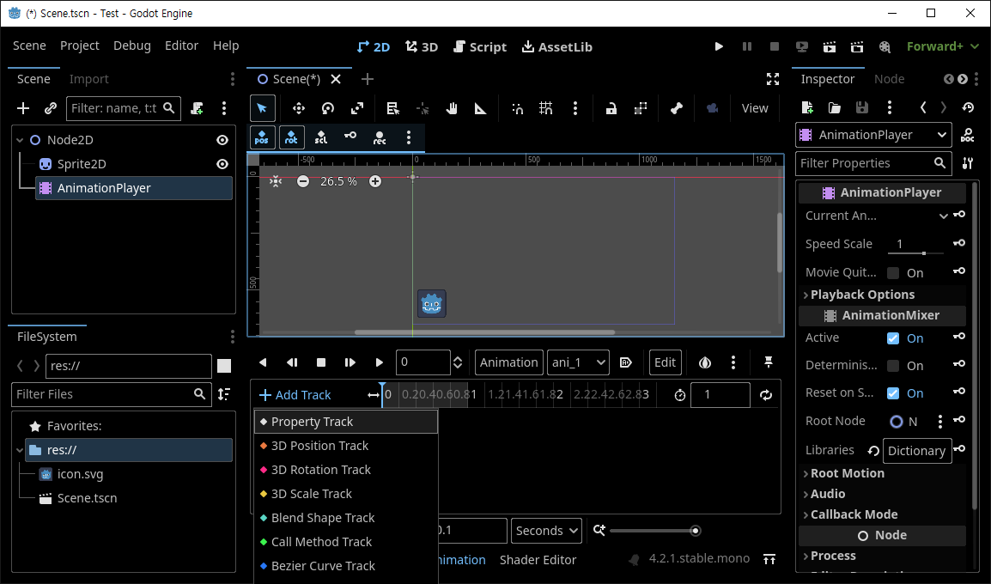
Task: Toggle Movie Quit On checkbox
Action: point(893,273)
